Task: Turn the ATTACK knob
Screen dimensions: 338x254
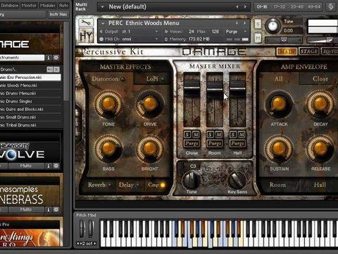Action: tap(279, 104)
